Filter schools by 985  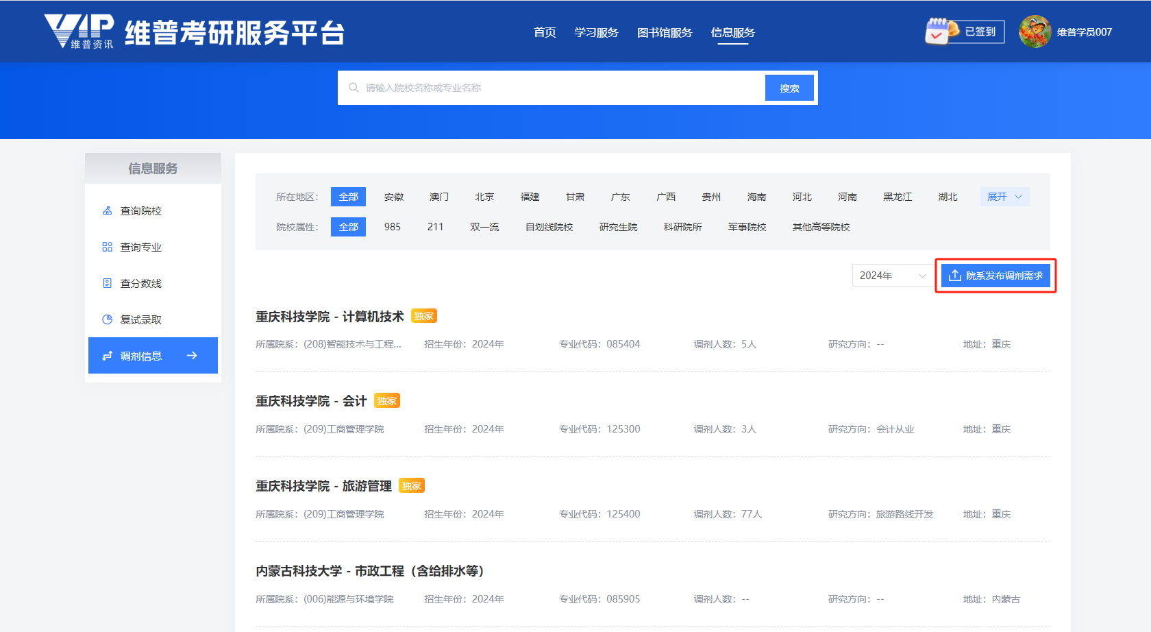[x=393, y=227]
